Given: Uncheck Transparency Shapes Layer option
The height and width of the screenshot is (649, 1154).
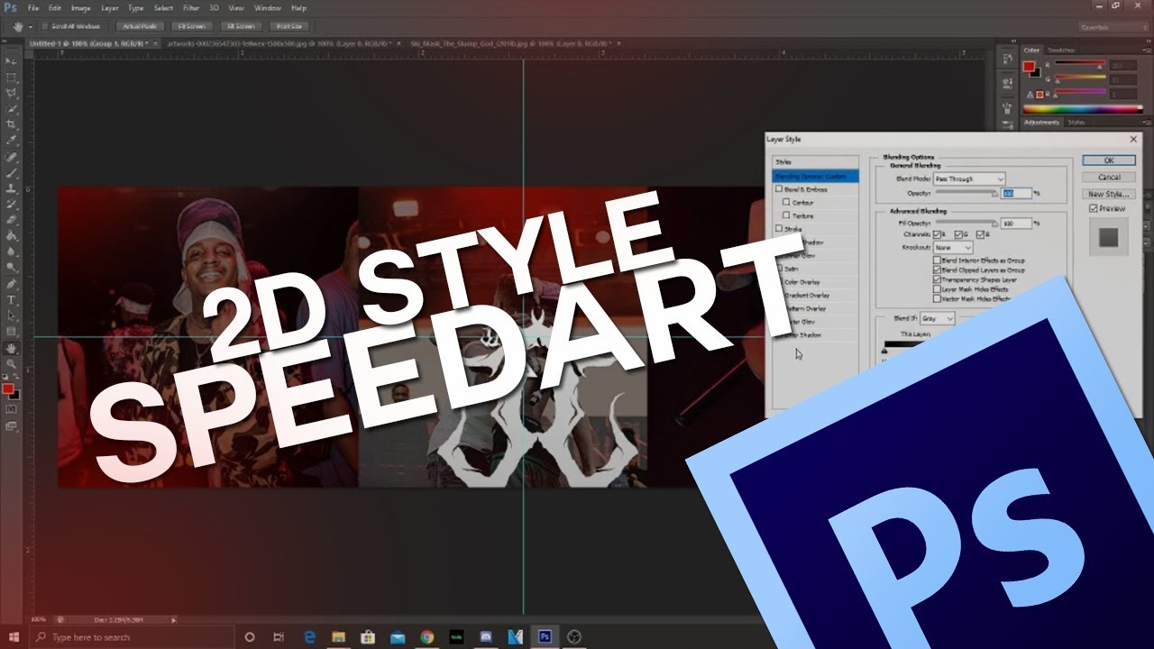Looking at the screenshot, I should [938, 279].
